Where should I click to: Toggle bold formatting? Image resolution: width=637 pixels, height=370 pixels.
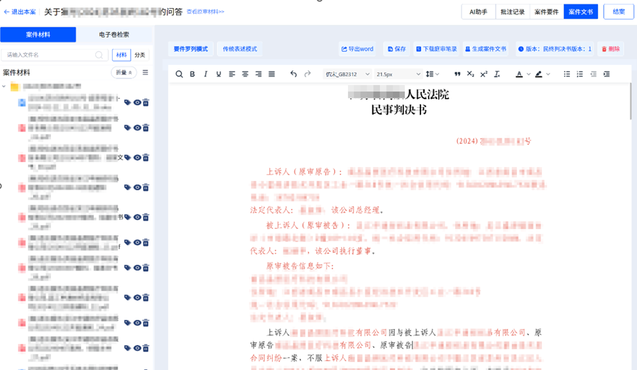click(x=192, y=74)
